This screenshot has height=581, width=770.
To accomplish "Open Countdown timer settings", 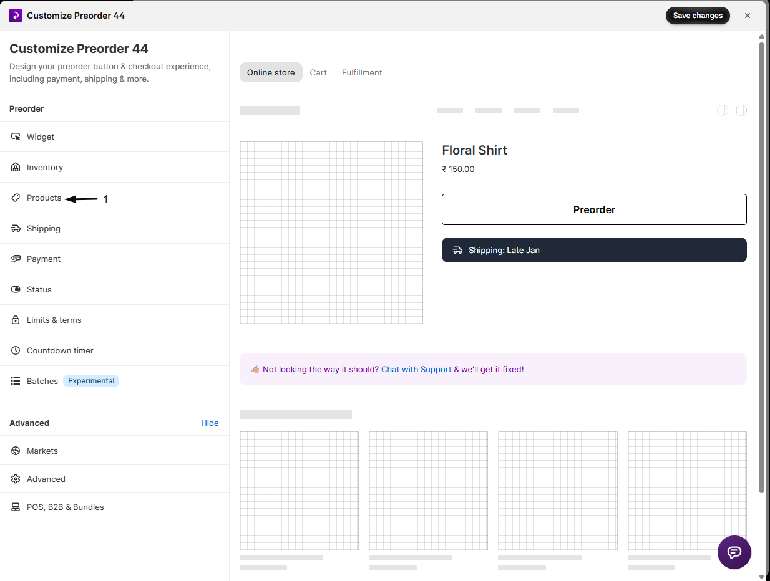I will pos(115,350).
